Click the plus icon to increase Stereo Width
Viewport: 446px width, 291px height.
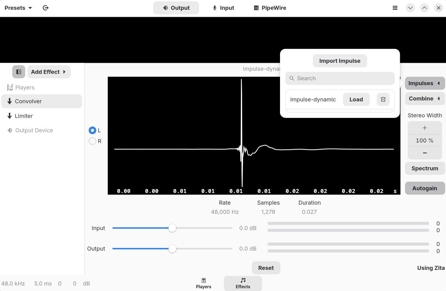point(425,128)
